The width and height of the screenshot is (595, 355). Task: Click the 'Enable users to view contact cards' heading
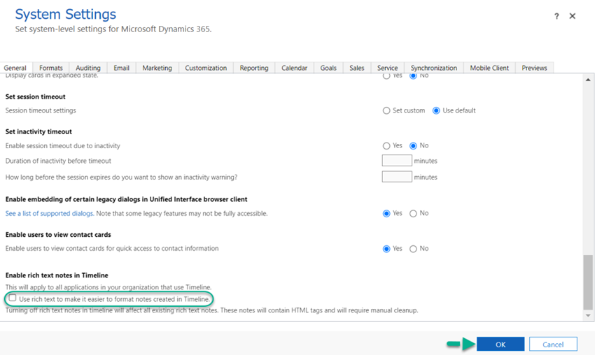point(58,235)
